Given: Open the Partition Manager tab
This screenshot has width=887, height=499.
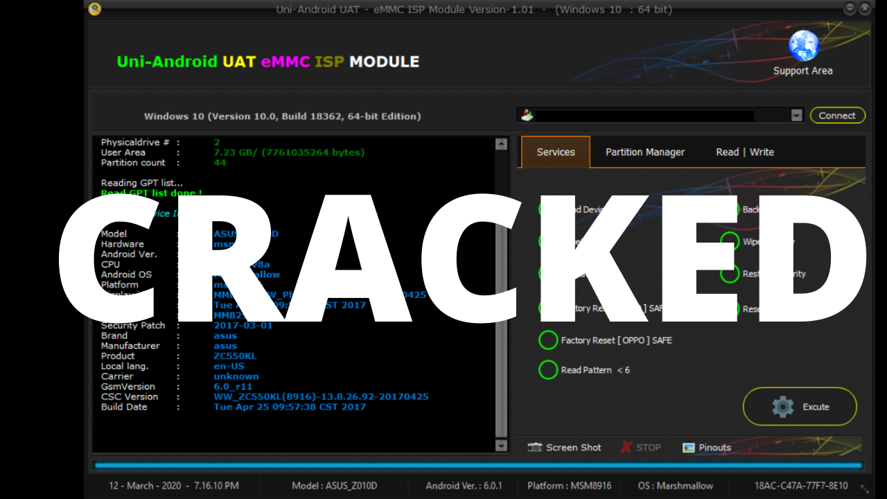Looking at the screenshot, I should click(x=645, y=152).
